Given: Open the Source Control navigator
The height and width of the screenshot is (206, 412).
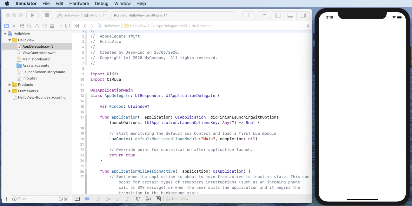Looking at the screenshot, I should (14, 26).
